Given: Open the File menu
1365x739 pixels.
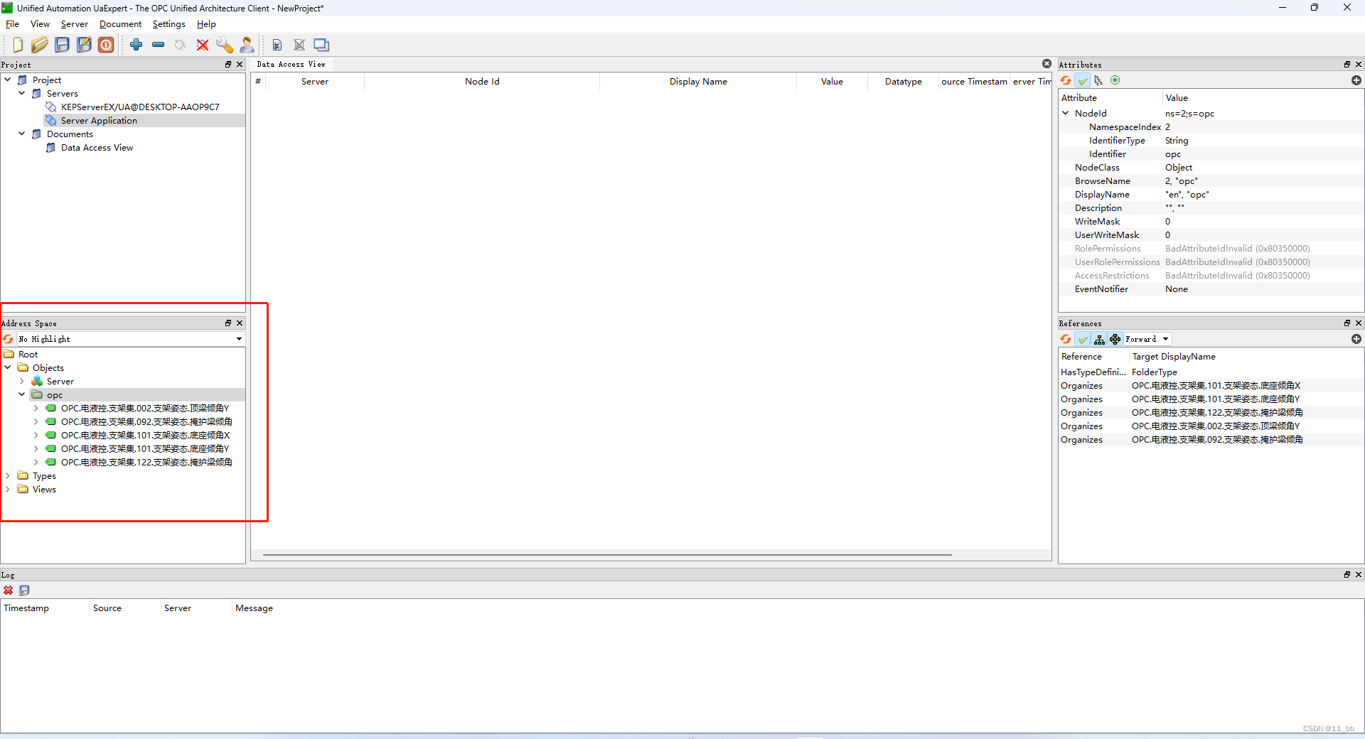Looking at the screenshot, I should click(x=12, y=24).
